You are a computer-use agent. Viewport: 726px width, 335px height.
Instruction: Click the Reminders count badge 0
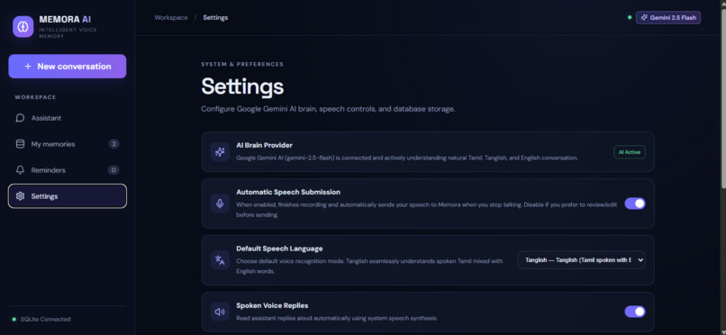click(x=113, y=170)
